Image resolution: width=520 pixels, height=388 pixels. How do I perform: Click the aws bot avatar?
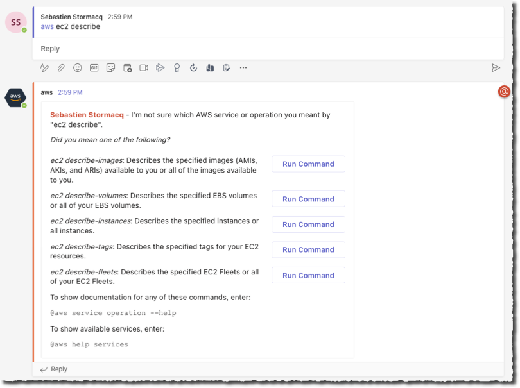point(14,97)
